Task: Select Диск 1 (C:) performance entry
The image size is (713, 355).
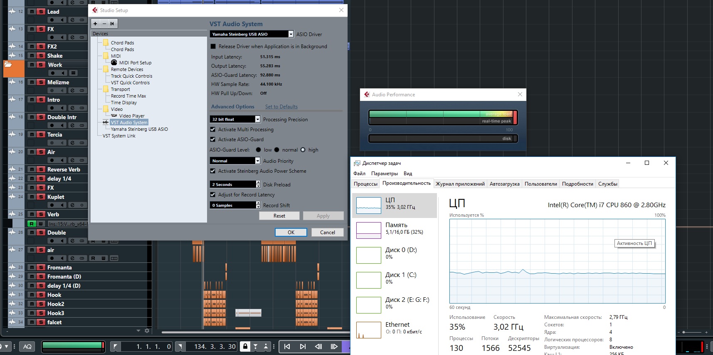Action: tap(395, 280)
